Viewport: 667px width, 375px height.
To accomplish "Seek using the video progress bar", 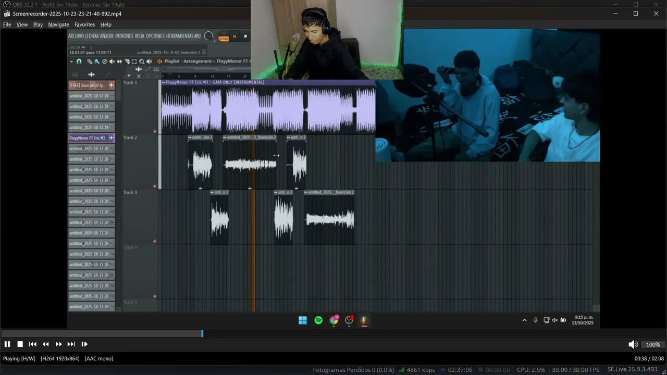I will (x=333, y=333).
